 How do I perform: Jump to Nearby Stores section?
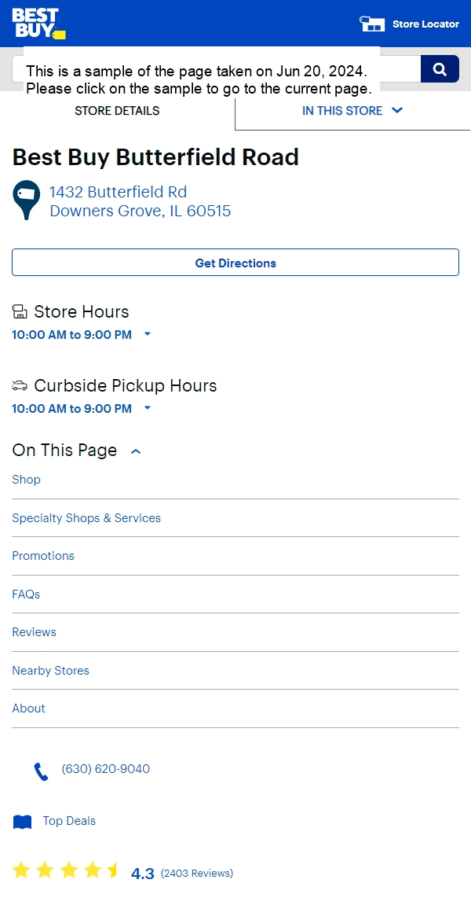pyautogui.click(x=50, y=671)
